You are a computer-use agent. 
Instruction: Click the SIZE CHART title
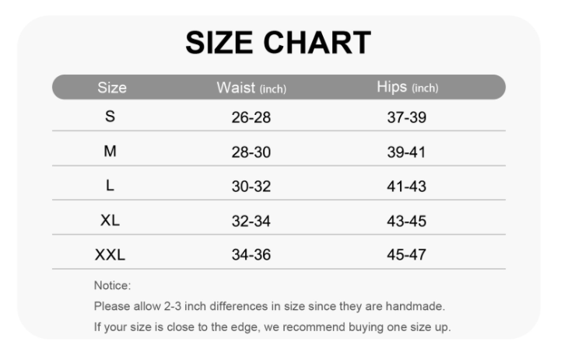279,43
